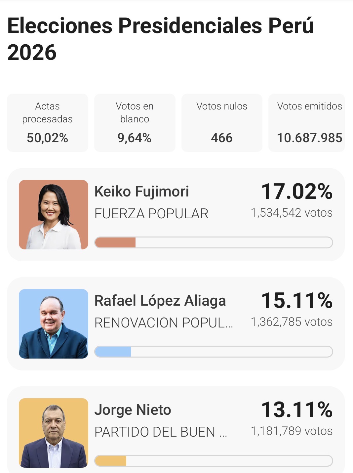Click the Keiko Fujimori name
Viewport: 353px width, 473px height.
coord(141,192)
